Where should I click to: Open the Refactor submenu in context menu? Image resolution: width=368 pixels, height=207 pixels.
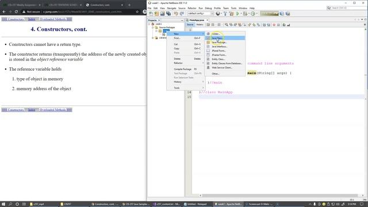(185, 63)
